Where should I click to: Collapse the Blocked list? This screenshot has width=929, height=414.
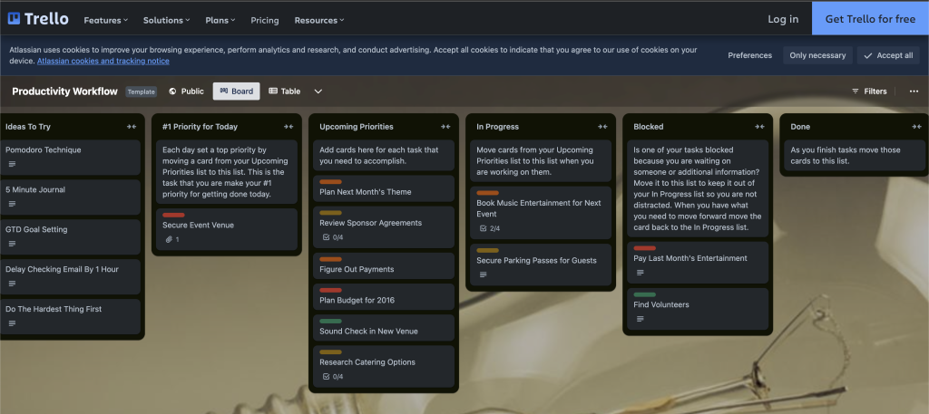pos(759,127)
